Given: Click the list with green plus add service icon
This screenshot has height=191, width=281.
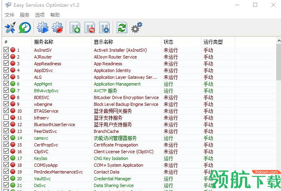Looking at the screenshot, I should coord(75,27).
